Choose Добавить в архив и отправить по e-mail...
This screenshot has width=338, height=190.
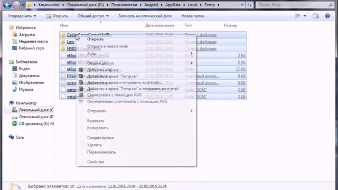(136, 82)
